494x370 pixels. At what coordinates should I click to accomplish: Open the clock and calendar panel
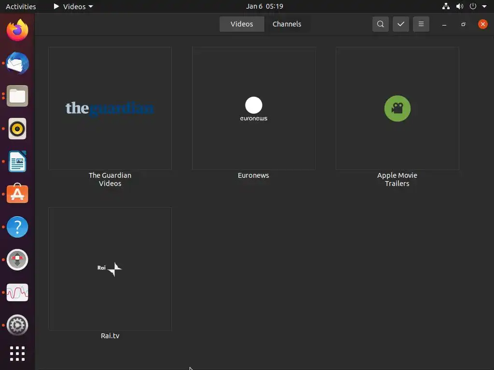click(264, 6)
